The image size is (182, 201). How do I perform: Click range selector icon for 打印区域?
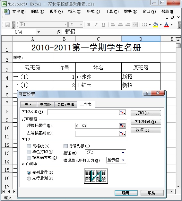tap(123, 112)
